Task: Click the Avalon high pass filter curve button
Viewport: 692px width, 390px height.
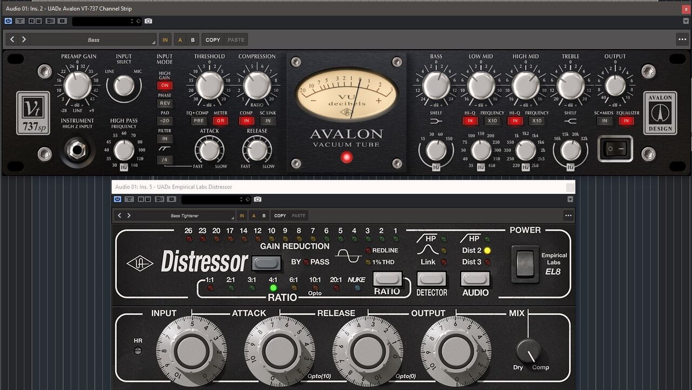Action: tap(165, 149)
